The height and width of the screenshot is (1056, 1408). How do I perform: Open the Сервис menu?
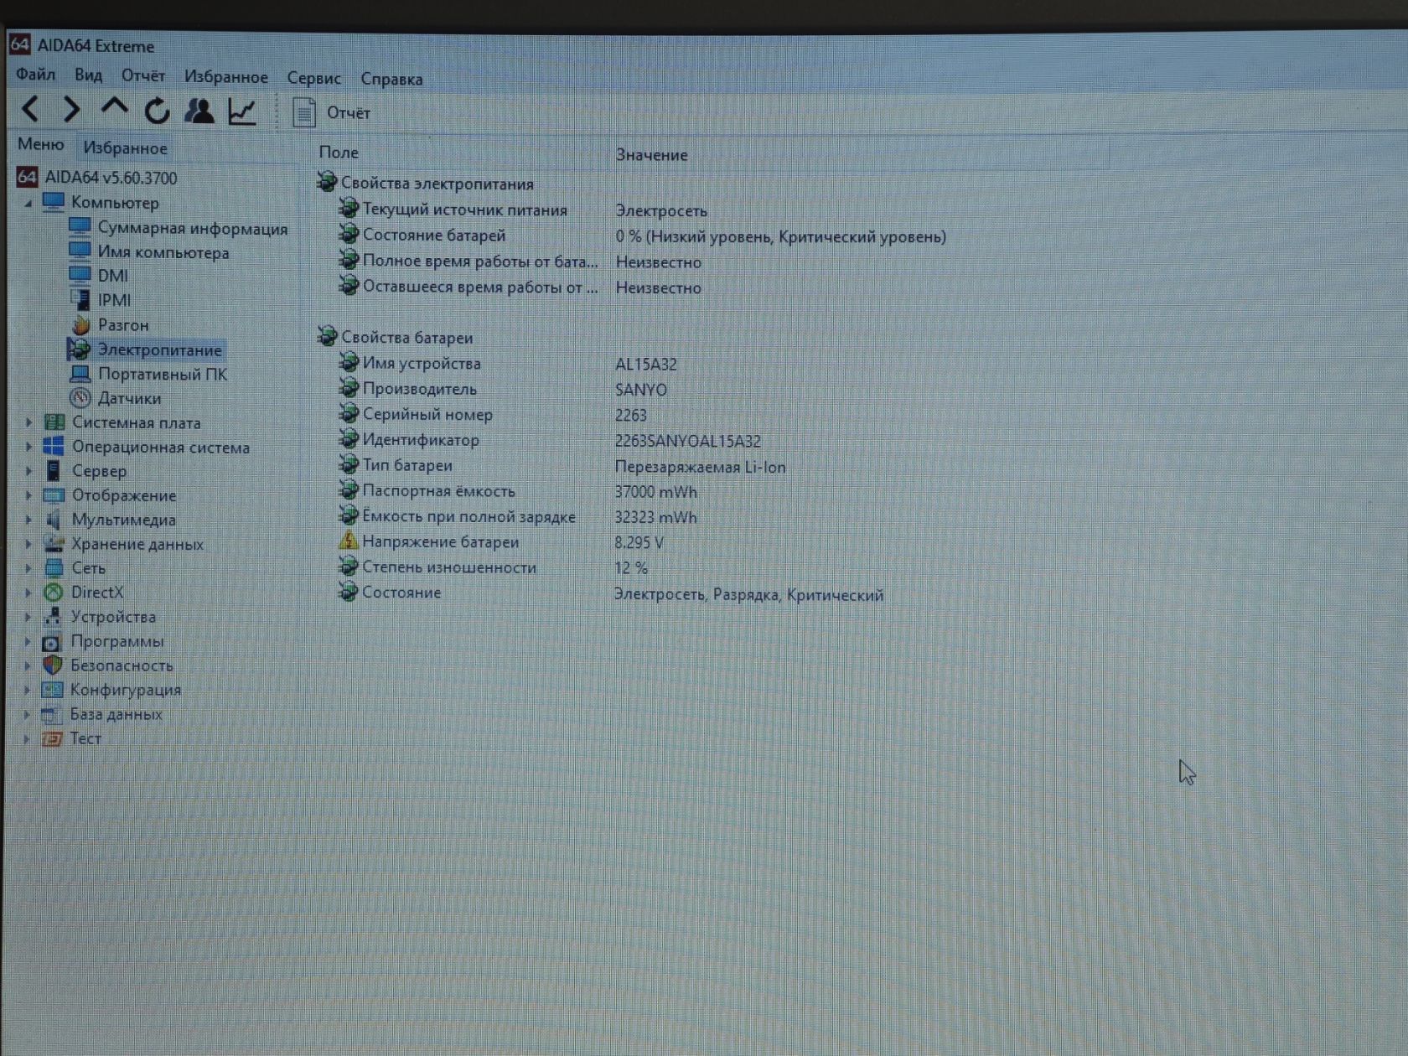pyautogui.click(x=313, y=78)
